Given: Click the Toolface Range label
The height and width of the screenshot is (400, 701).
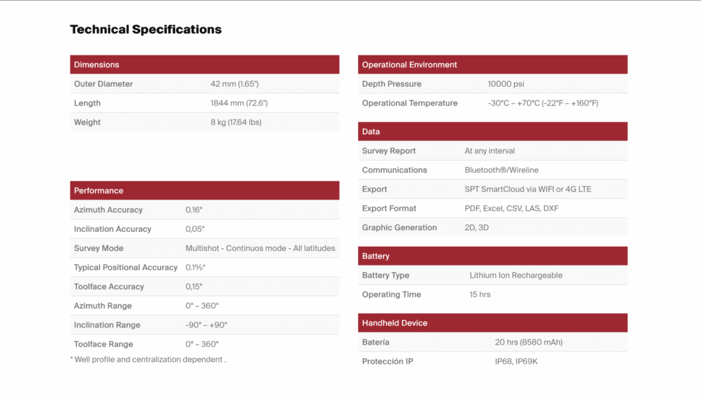Looking at the screenshot, I should click(x=103, y=344).
